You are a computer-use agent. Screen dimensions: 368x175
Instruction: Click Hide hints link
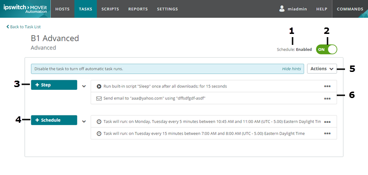point(291,69)
